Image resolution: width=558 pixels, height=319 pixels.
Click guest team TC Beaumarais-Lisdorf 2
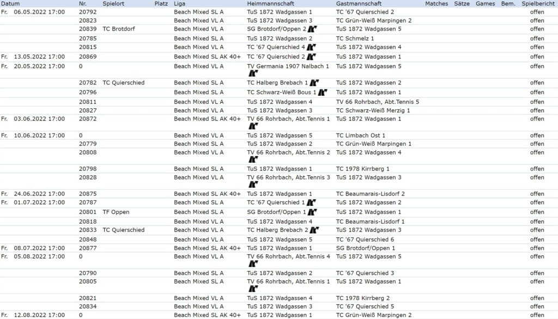371,194
